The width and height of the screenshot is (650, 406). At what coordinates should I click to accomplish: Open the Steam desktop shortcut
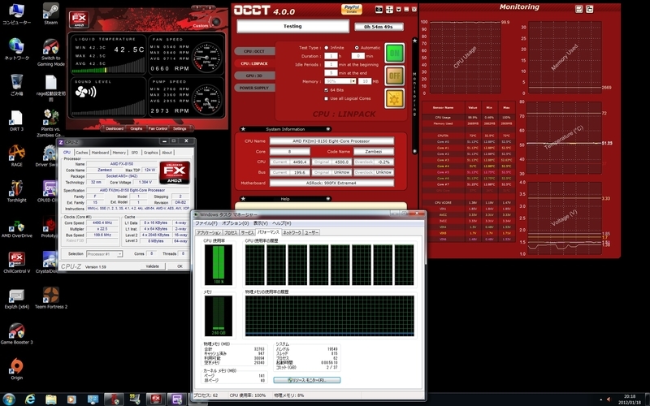pos(50,13)
